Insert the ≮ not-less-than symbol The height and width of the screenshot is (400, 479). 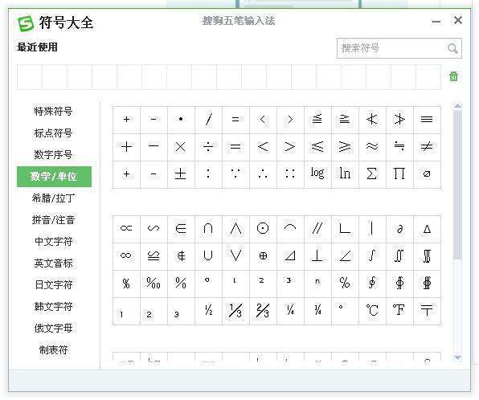pos(372,120)
